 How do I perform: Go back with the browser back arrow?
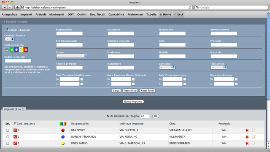pyautogui.click(x=5, y=8)
